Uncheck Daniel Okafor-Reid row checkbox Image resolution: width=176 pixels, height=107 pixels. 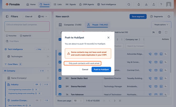pos(60,78)
